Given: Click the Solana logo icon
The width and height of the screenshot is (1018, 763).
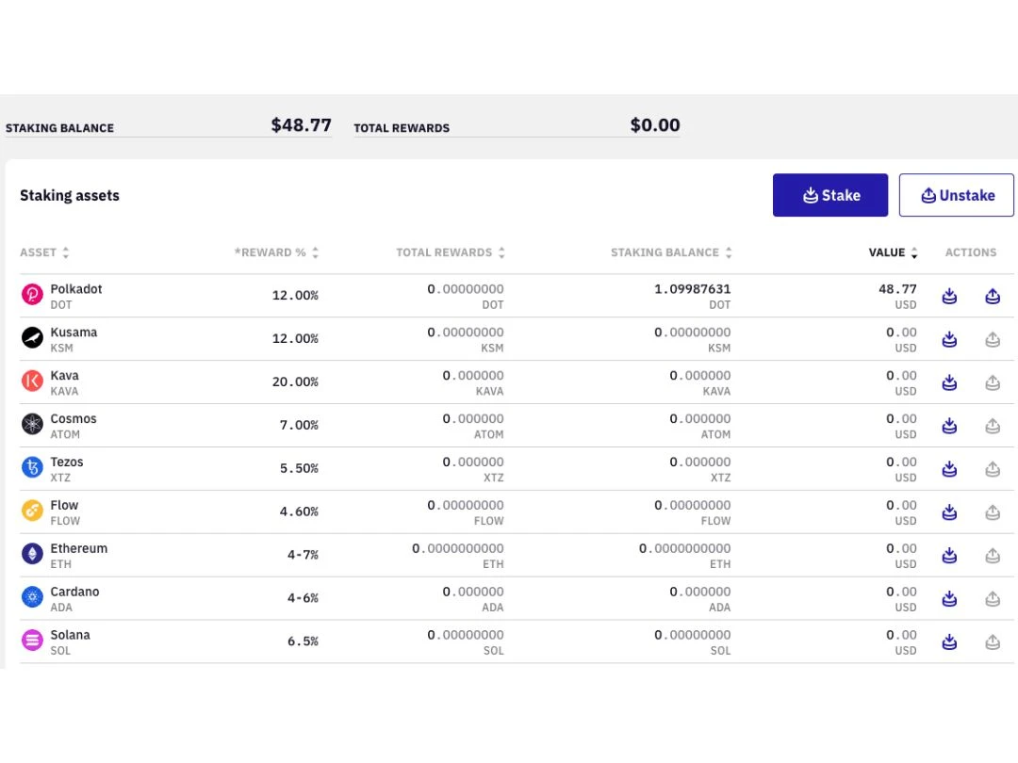Looking at the screenshot, I should click(32, 641).
